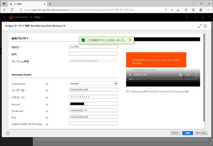Click the Account input field
The image size is (213, 146).
pos(93,104)
